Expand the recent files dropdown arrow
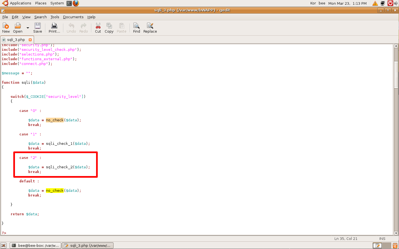399x249 pixels. click(28, 28)
